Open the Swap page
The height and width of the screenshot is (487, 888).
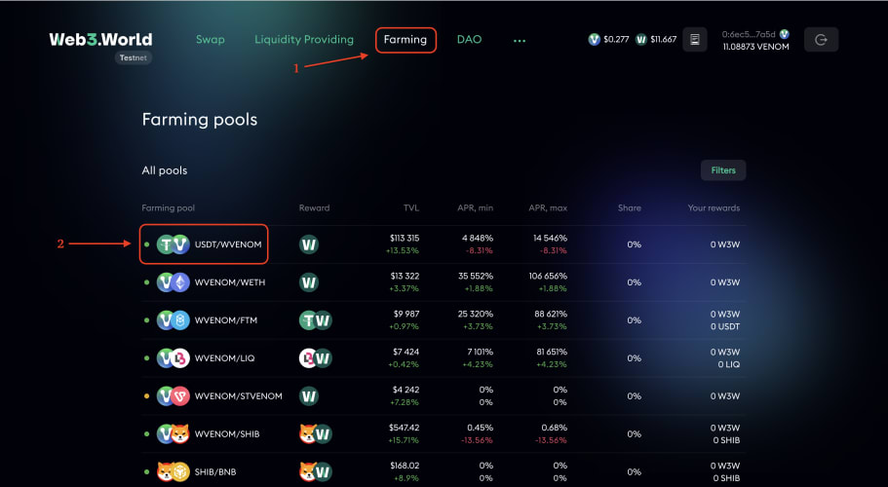pyautogui.click(x=211, y=40)
